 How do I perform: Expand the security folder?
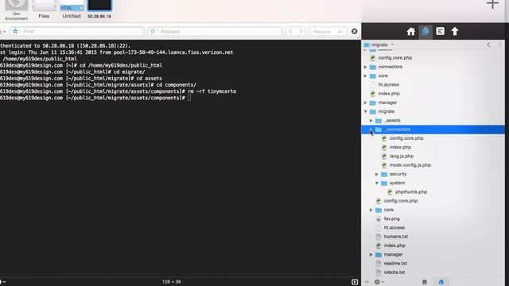click(x=377, y=174)
